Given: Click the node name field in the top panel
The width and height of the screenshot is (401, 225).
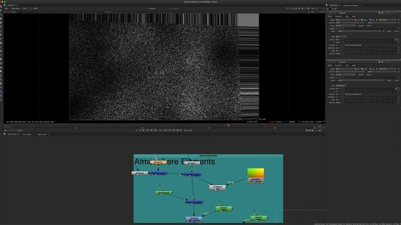Looking at the screenshot, I should click(x=358, y=13).
